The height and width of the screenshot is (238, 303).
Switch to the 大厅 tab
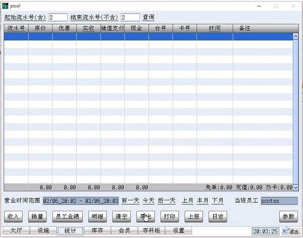coord(16,230)
